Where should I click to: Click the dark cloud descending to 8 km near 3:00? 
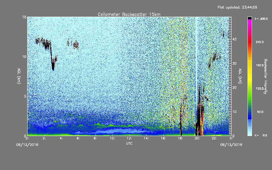point(53,65)
